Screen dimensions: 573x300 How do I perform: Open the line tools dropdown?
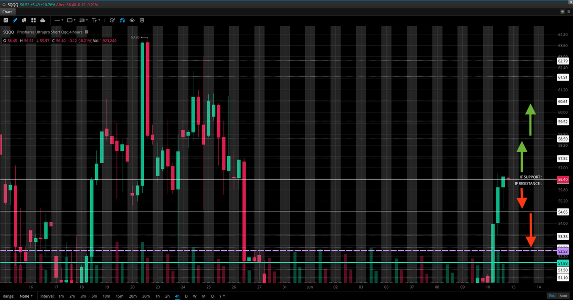point(59,21)
